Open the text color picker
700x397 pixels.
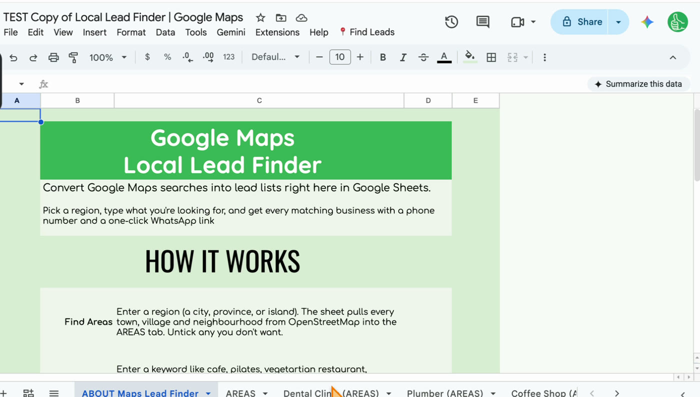pos(444,57)
